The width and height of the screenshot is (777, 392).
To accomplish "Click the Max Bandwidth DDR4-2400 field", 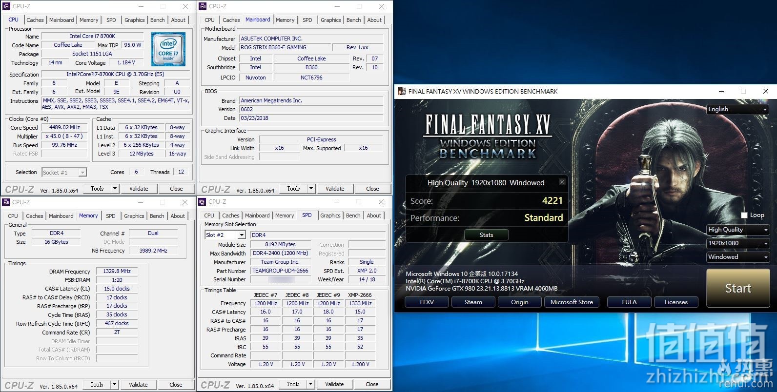I will click(x=280, y=253).
